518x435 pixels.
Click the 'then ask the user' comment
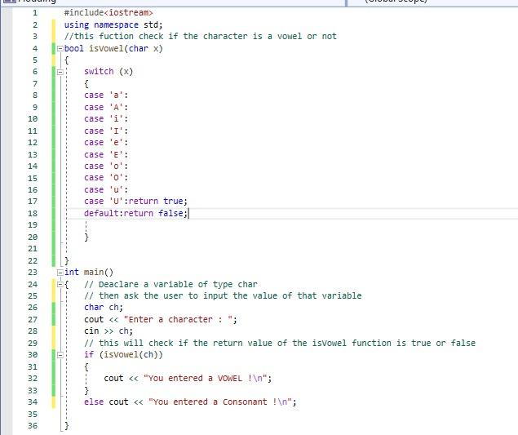click(x=223, y=295)
